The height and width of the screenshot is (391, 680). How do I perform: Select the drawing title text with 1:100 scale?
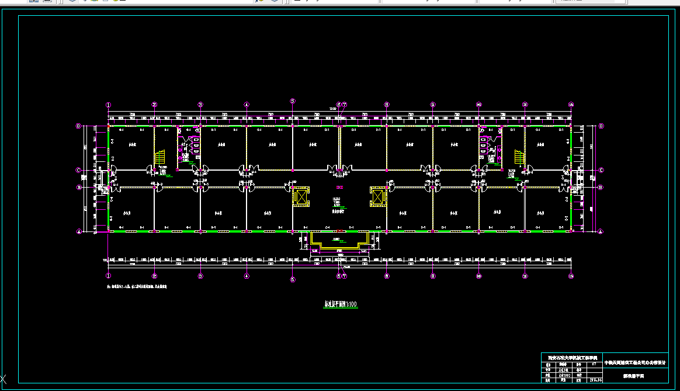coord(341,304)
